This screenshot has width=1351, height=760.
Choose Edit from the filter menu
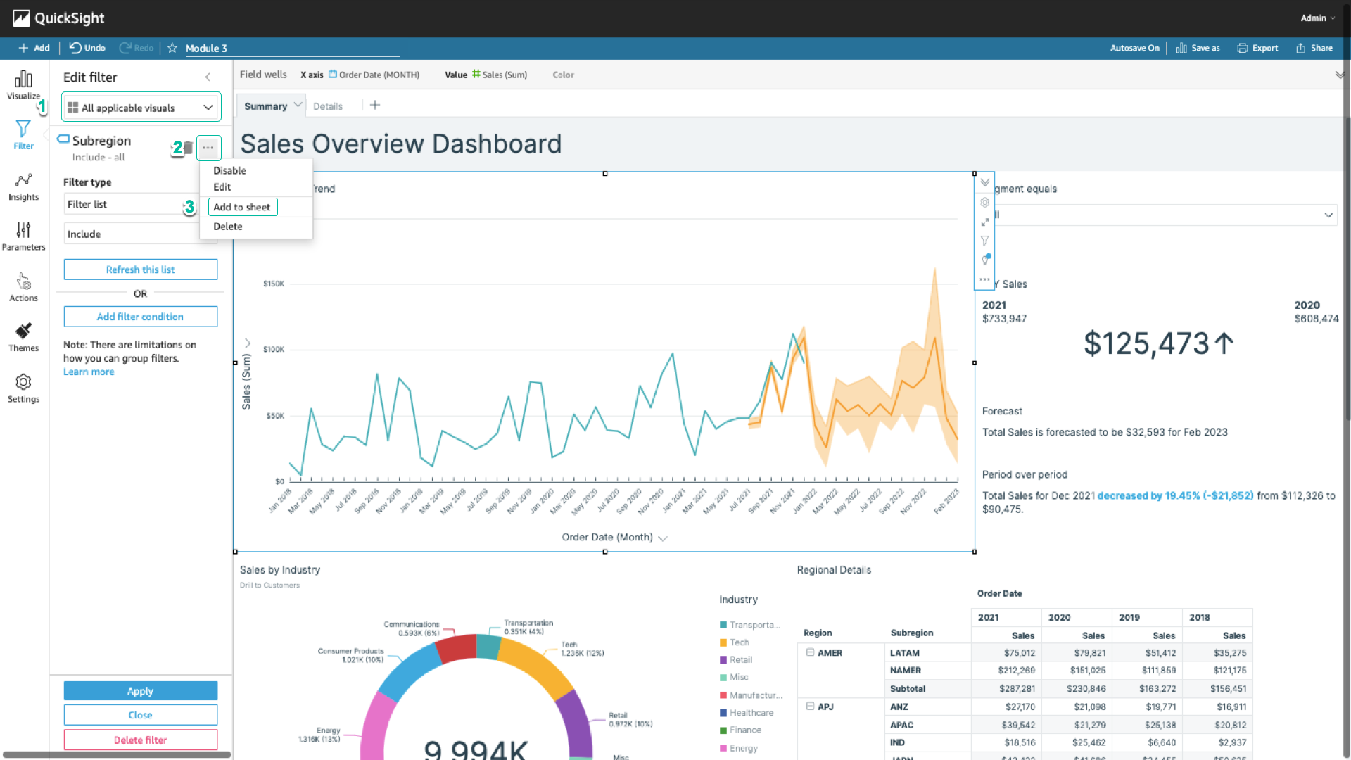pos(222,187)
